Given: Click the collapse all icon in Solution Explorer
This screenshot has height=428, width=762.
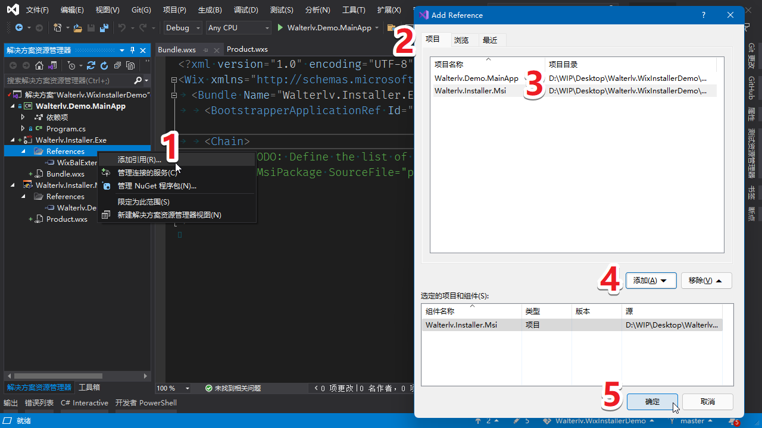Looking at the screenshot, I should (117, 65).
